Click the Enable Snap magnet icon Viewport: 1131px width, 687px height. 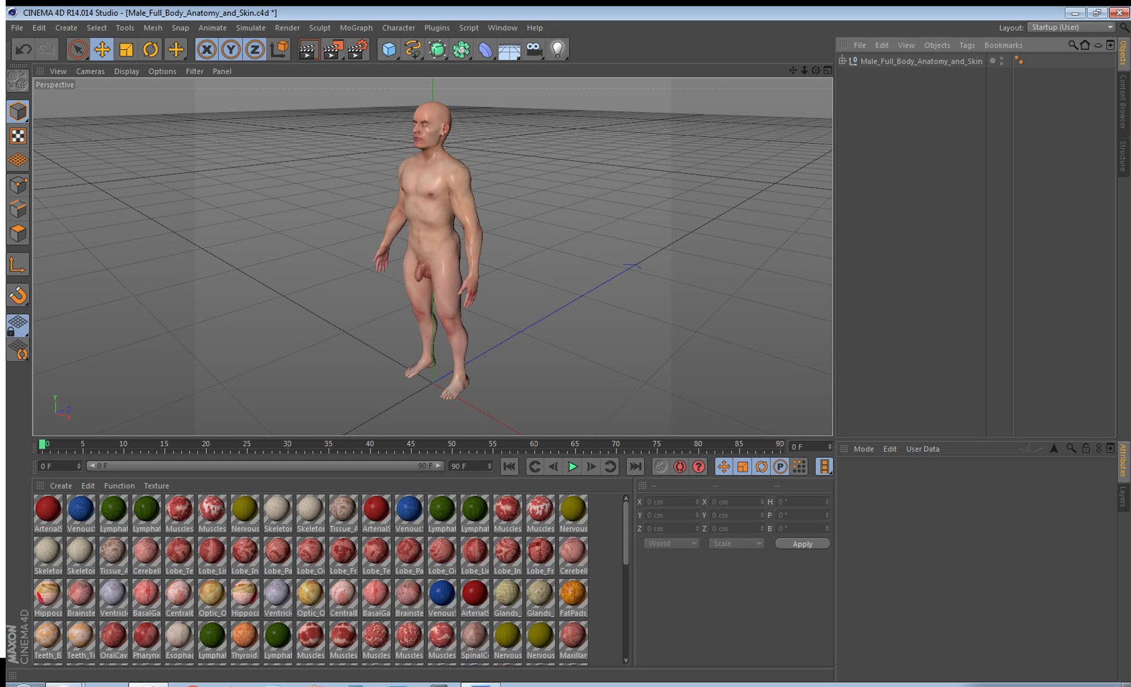[x=18, y=295]
